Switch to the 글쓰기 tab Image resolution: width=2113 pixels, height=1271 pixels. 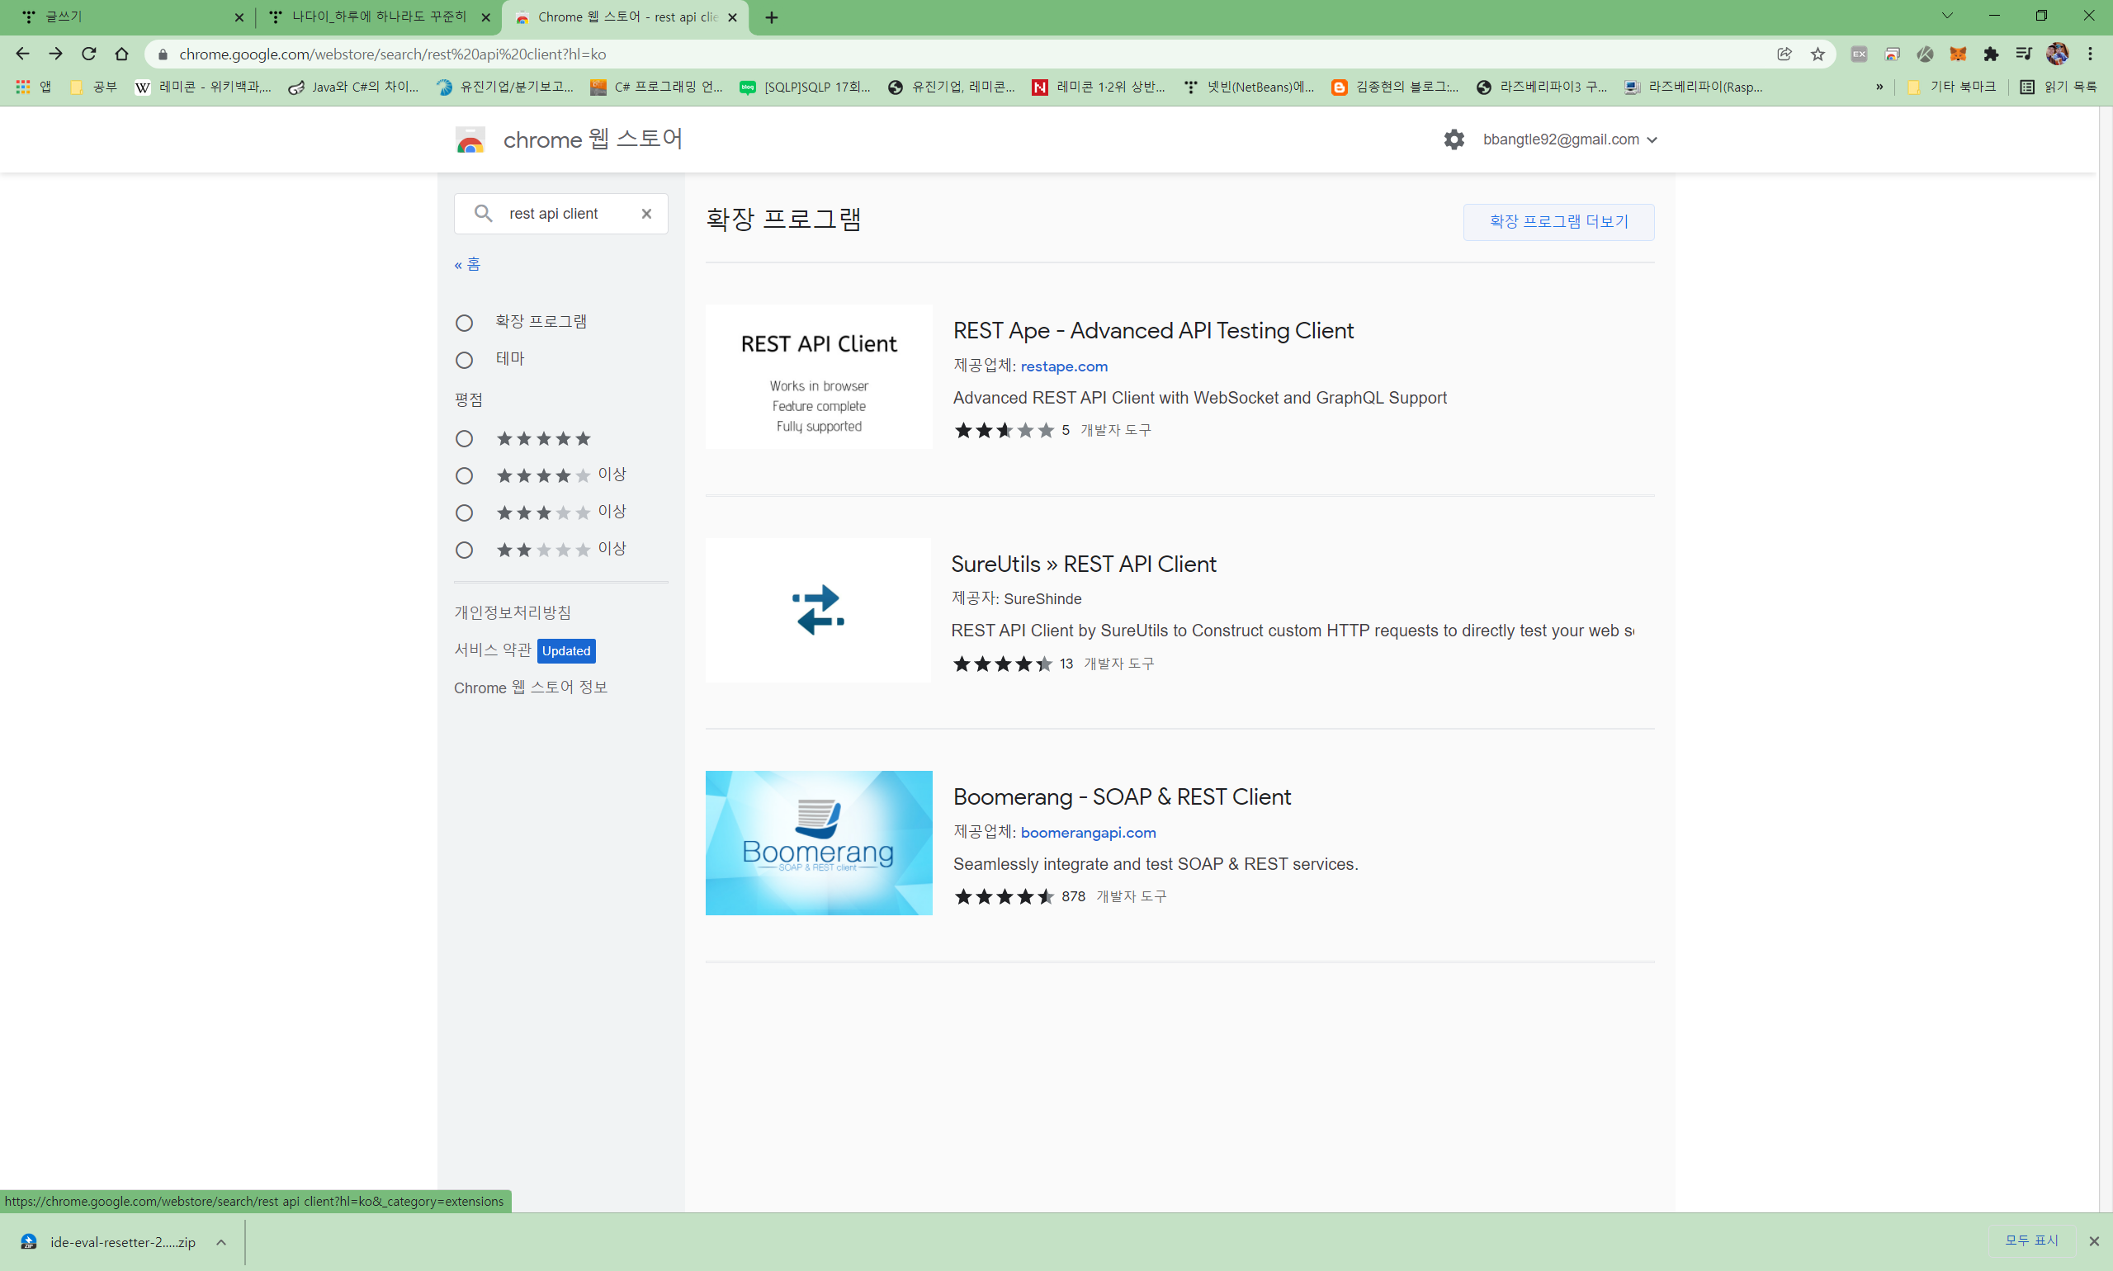(128, 17)
